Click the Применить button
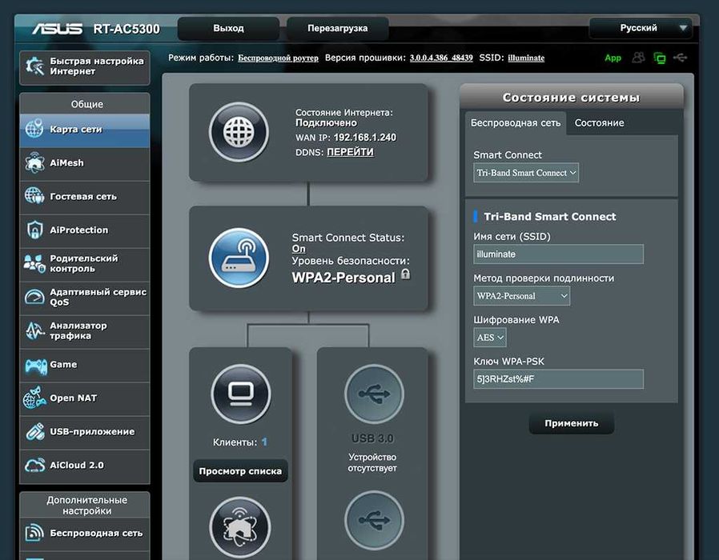This screenshot has width=719, height=560. (x=572, y=424)
